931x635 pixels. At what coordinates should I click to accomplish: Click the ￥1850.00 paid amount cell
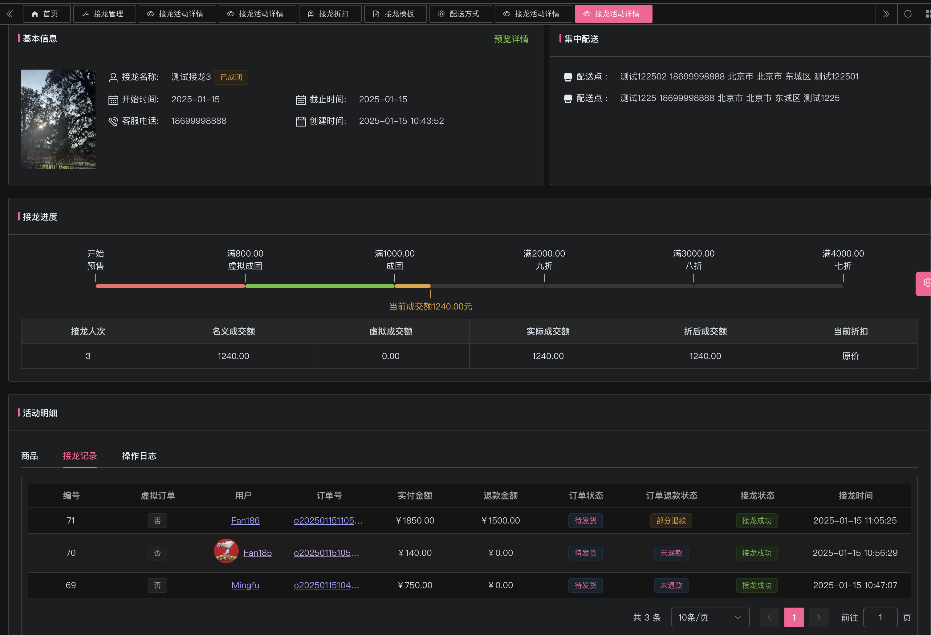tap(415, 520)
